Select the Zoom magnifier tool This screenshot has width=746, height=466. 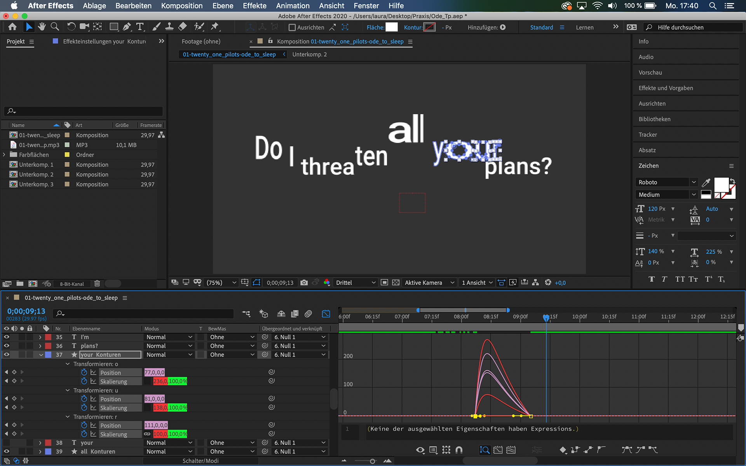(55, 27)
